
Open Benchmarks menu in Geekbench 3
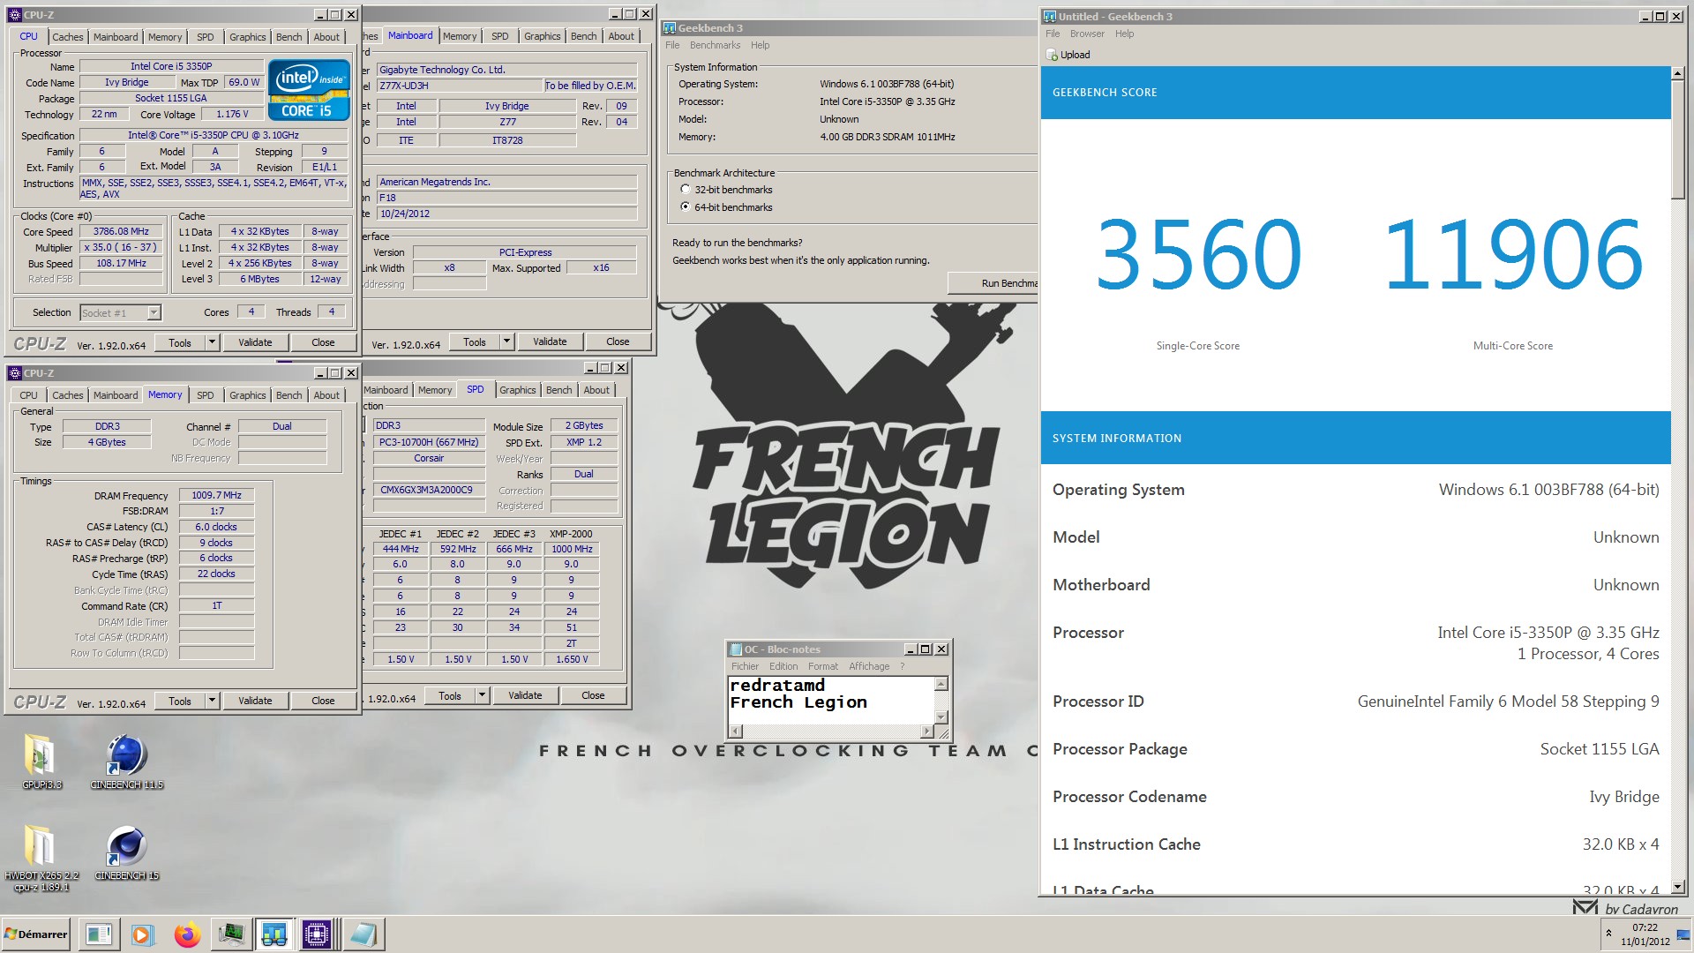[x=715, y=45]
